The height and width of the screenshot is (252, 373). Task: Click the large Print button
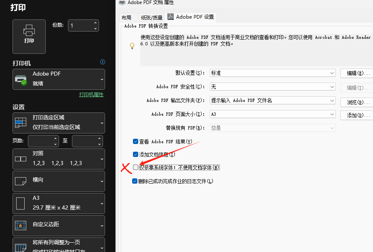(x=29, y=36)
